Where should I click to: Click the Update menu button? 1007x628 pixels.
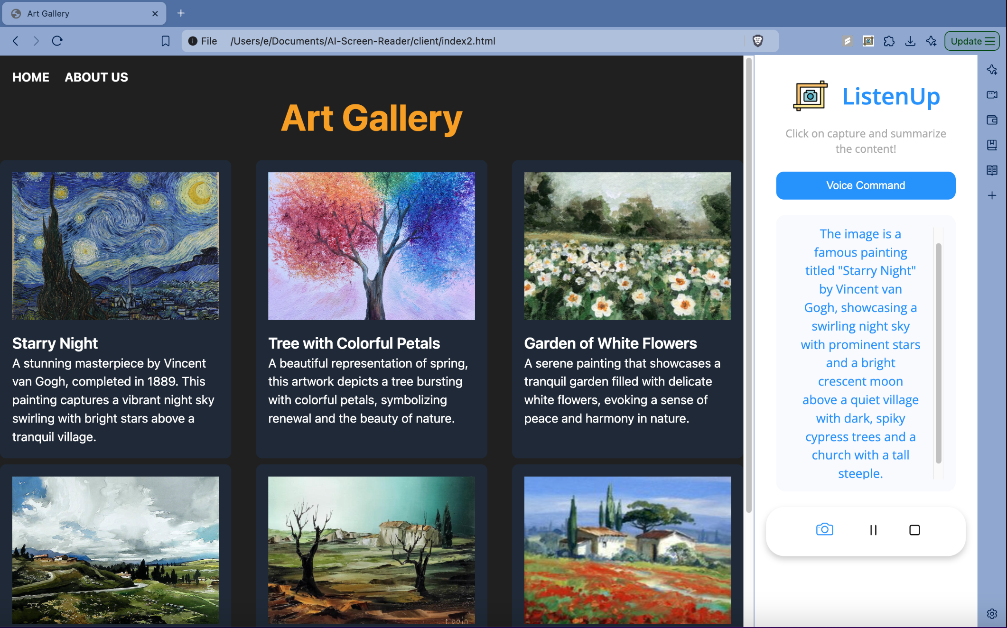(971, 41)
